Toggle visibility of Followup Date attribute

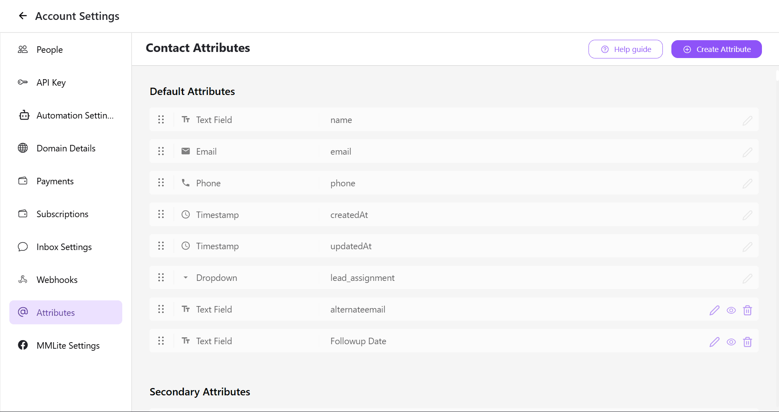point(731,342)
